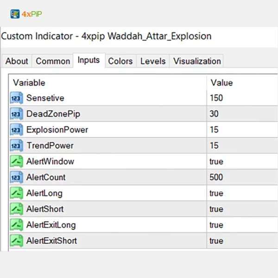This screenshot has height=278, width=278.
Task: Select the Sensetive value field showing 150
Action: coord(216,98)
